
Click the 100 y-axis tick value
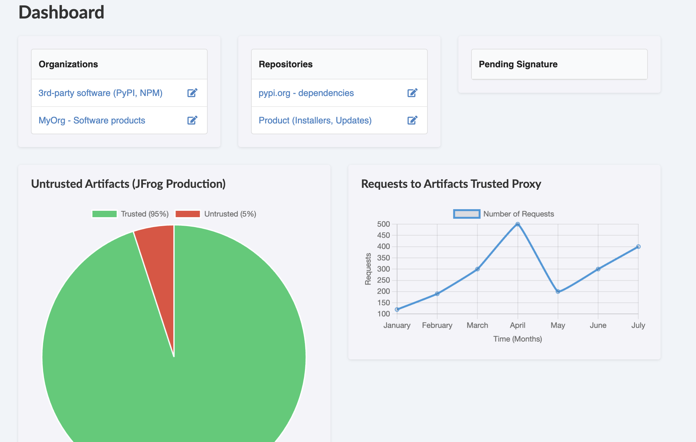pos(383,314)
